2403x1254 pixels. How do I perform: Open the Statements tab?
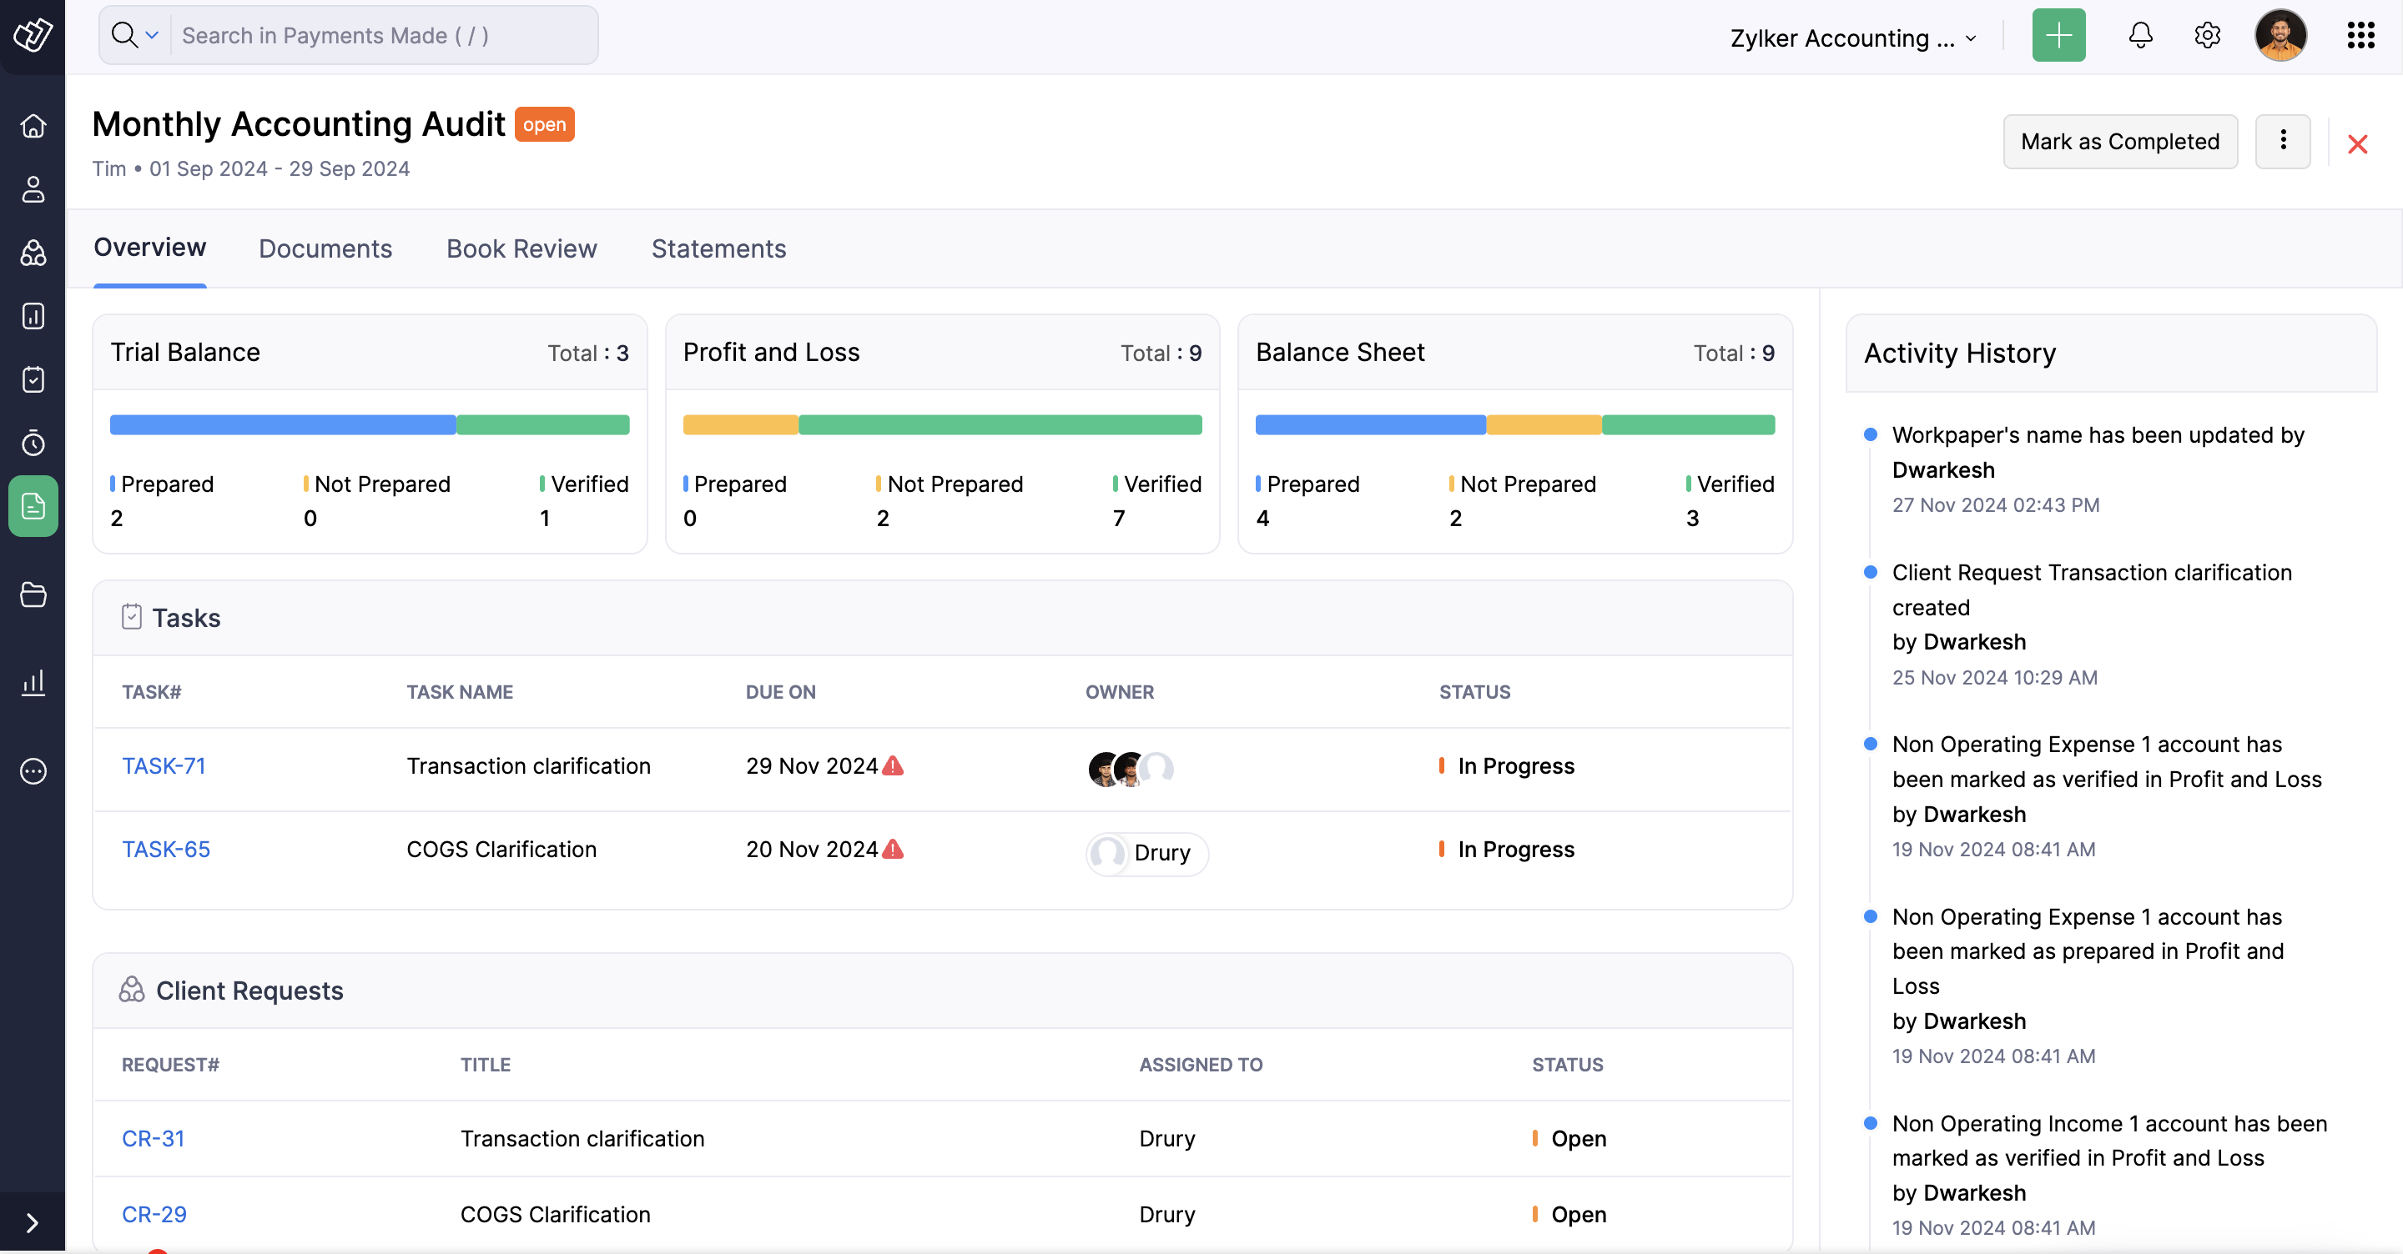click(718, 248)
